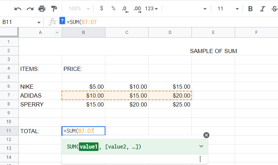Expand the SUM function help chevron

pyautogui.click(x=201, y=146)
